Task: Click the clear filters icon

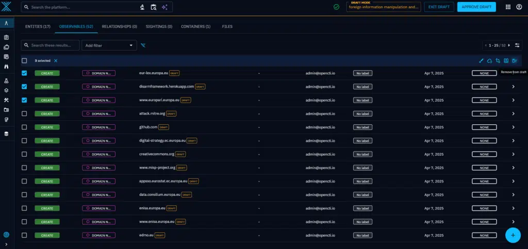Action: (143, 45)
